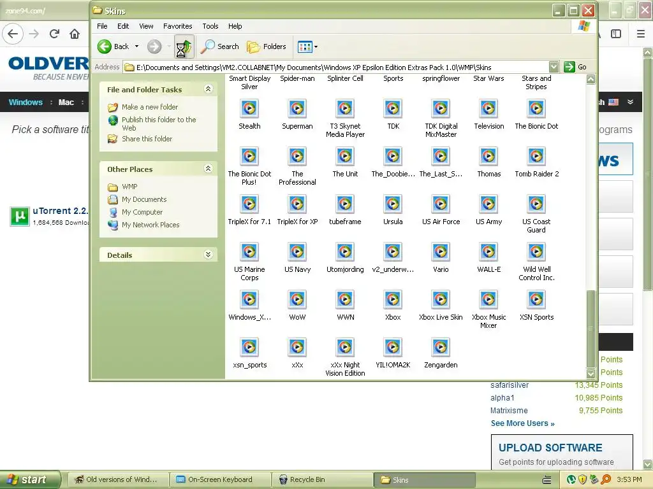The width and height of the screenshot is (653, 489).
Task: Open the Favorites menu
Action: point(177,26)
